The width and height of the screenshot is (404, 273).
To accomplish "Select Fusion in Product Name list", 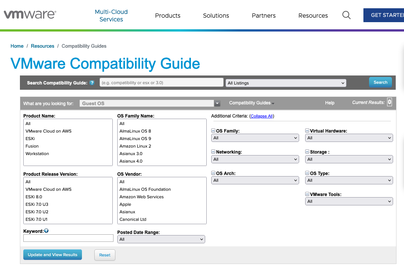I will click(68, 146).
